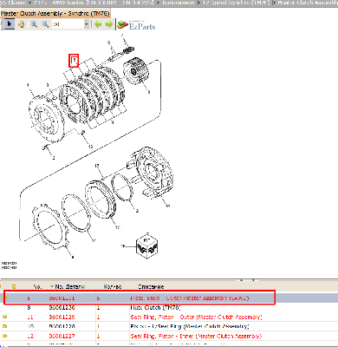
Task: Click item number 12 cell
Action: [30, 336]
